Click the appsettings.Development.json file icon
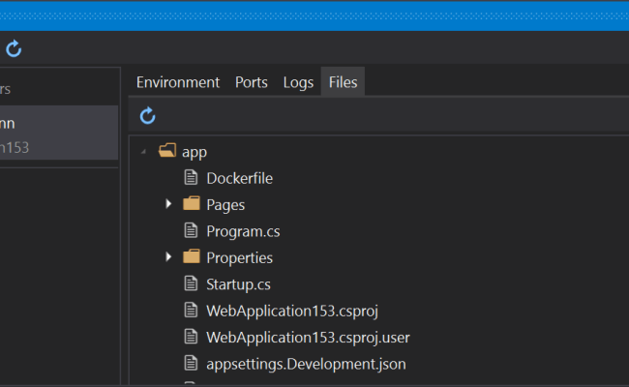Screen dimensions: 629x387 tap(192, 364)
